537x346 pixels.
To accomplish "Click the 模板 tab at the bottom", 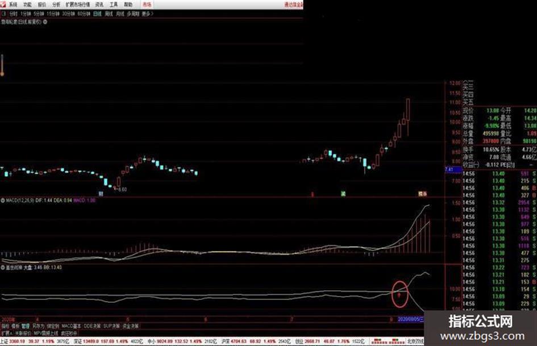I will (x=15, y=326).
